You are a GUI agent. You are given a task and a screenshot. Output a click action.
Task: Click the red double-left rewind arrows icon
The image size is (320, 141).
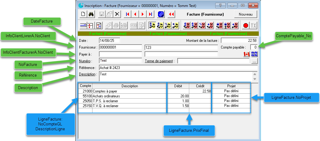pos(171,14)
